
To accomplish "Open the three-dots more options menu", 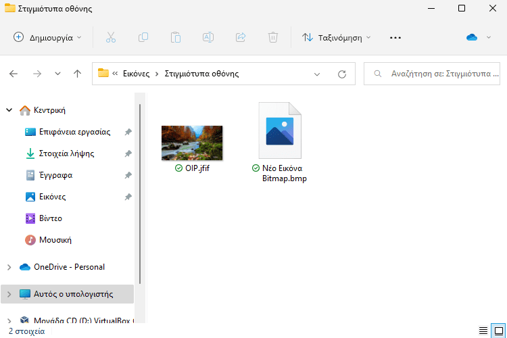I will click(395, 38).
